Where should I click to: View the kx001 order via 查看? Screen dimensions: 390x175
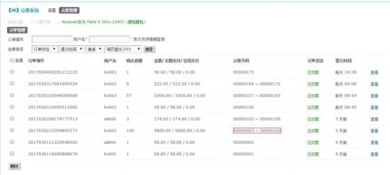pyautogui.click(x=374, y=154)
